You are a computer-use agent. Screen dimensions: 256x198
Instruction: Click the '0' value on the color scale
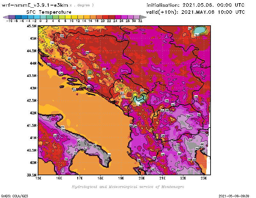[40, 21]
